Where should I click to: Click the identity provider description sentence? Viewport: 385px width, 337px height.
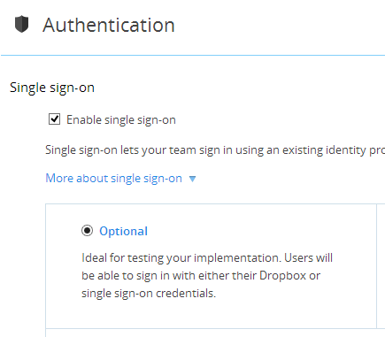(x=215, y=150)
